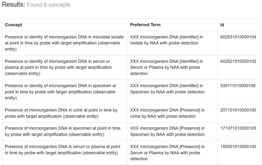Select preferred term '[Presence] in Urine'
Image resolution: width=262 pixels, height=165 pixels.
[x=167, y=113]
